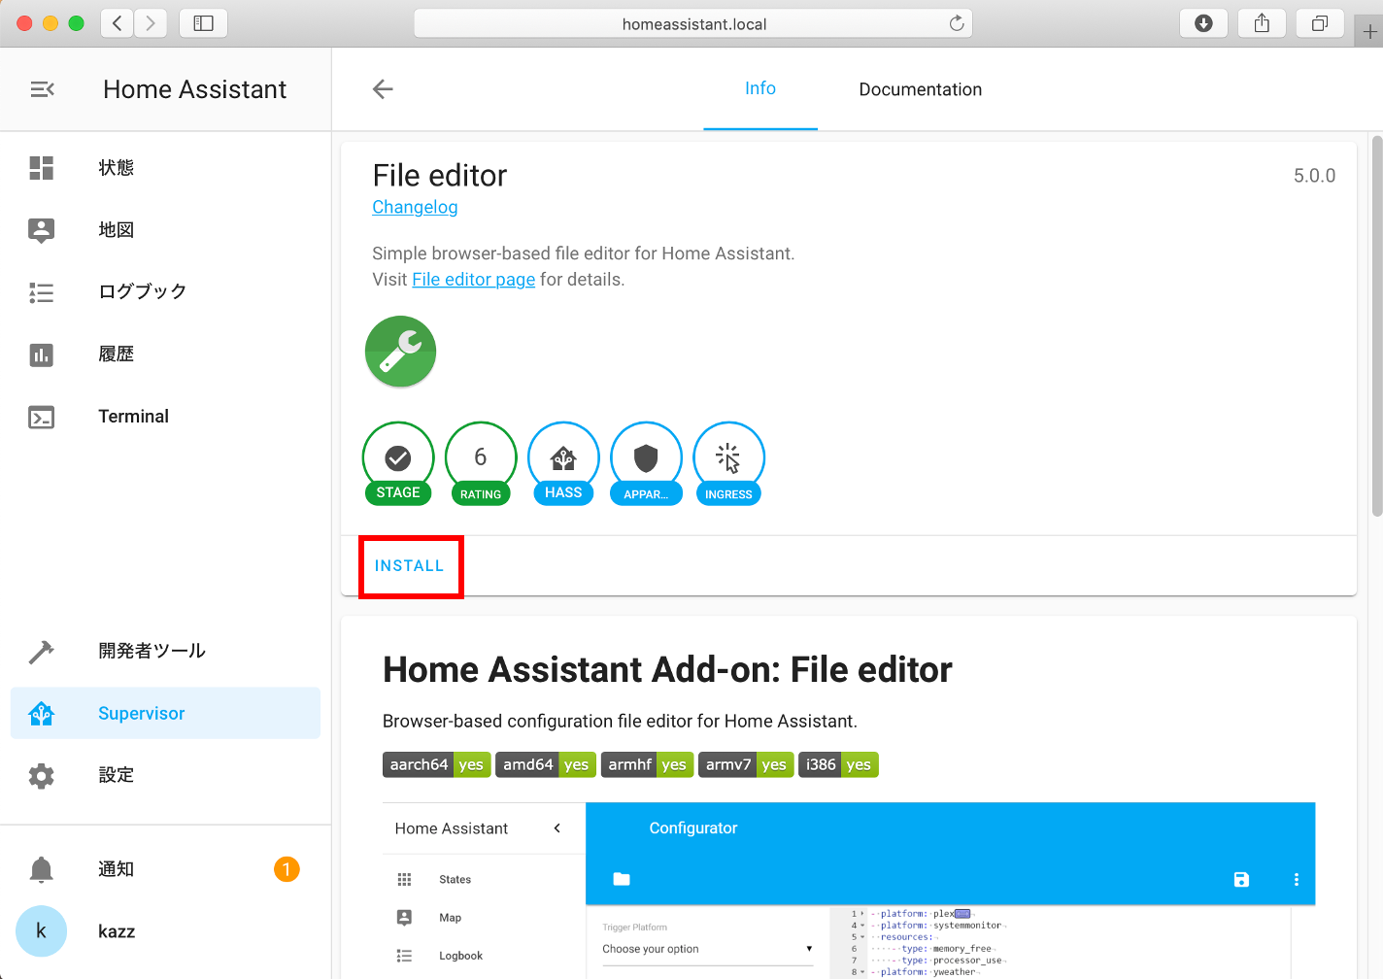Switch to the Documentation tab

(x=921, y=89)
